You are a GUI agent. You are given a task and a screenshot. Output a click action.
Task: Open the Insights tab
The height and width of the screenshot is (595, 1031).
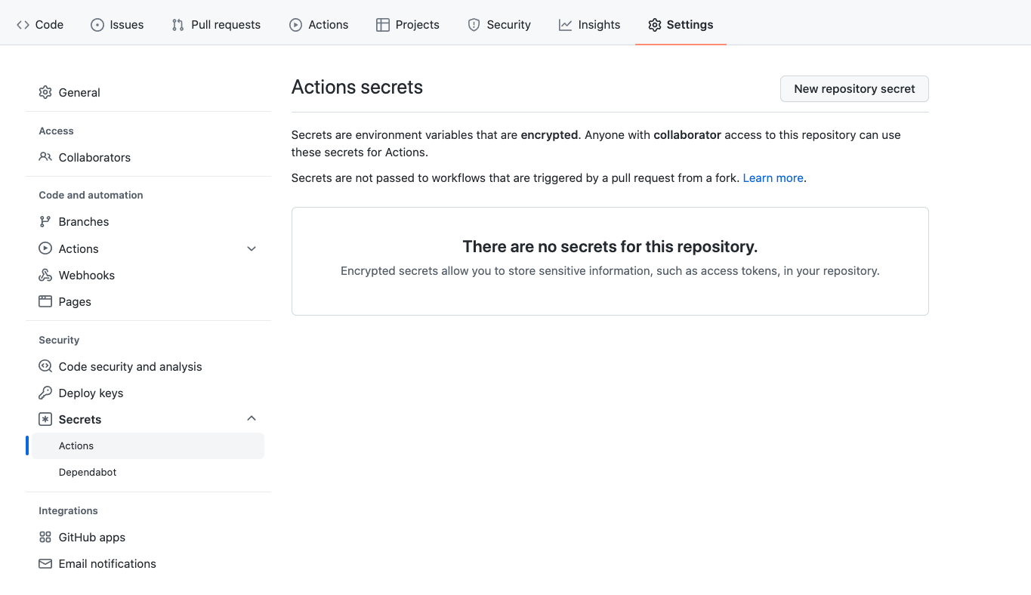590,25
